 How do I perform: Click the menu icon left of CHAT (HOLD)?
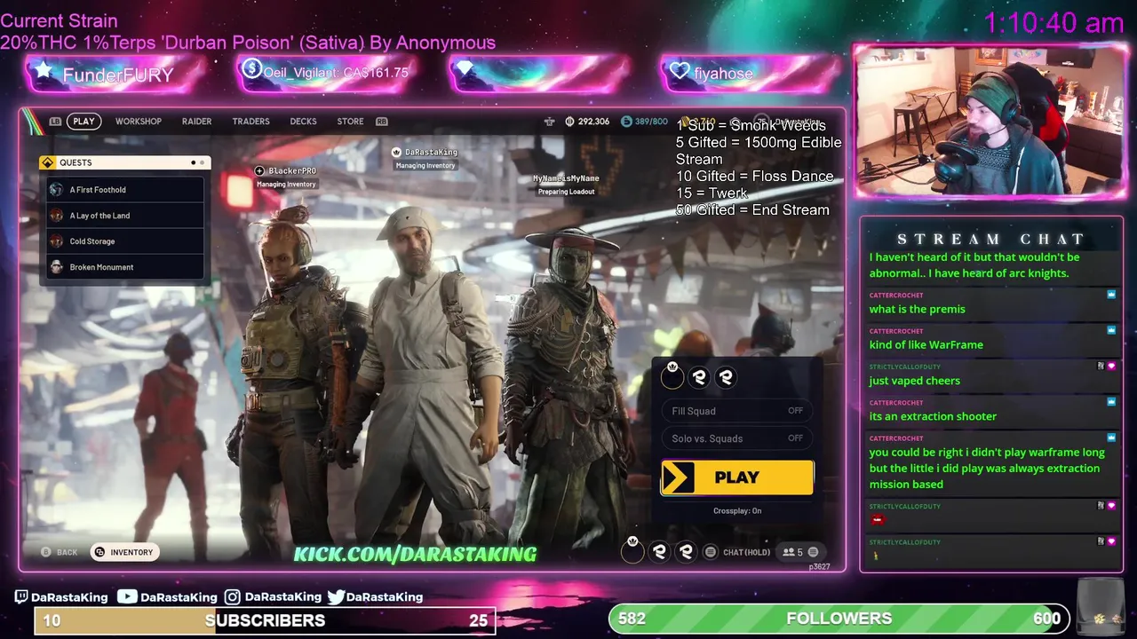click(x=711, y=552)
